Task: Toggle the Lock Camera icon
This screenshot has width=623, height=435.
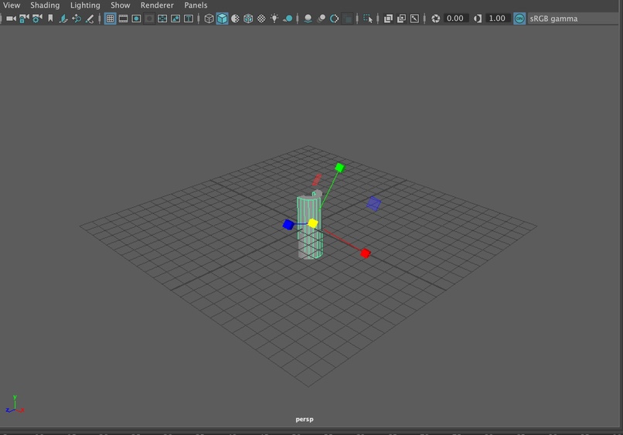Action: coord(24,19)
